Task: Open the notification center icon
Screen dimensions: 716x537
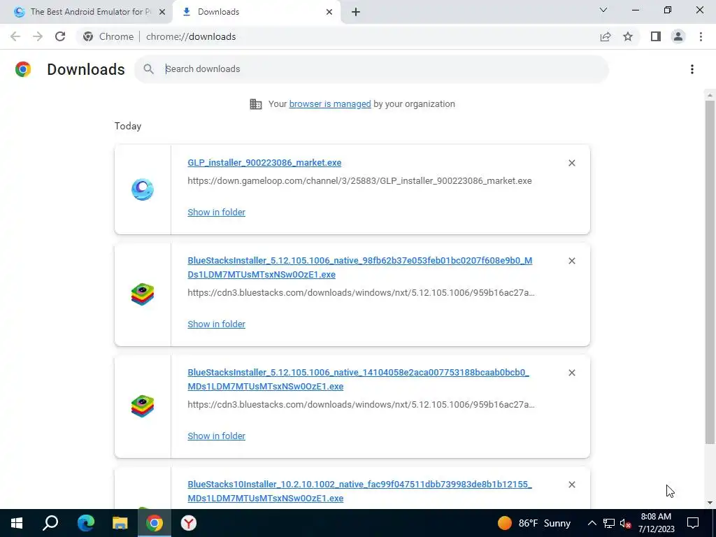Action: click(x=693, y=523)
